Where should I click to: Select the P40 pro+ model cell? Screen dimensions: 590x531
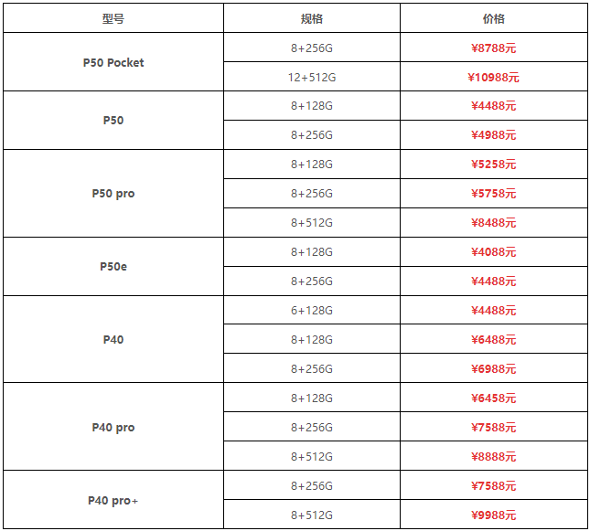[113, 501]
